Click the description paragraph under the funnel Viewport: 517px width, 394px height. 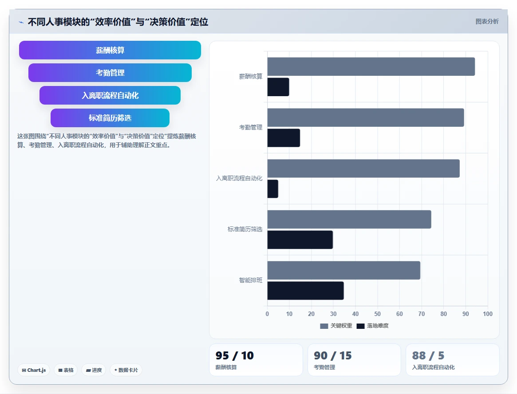107,140
